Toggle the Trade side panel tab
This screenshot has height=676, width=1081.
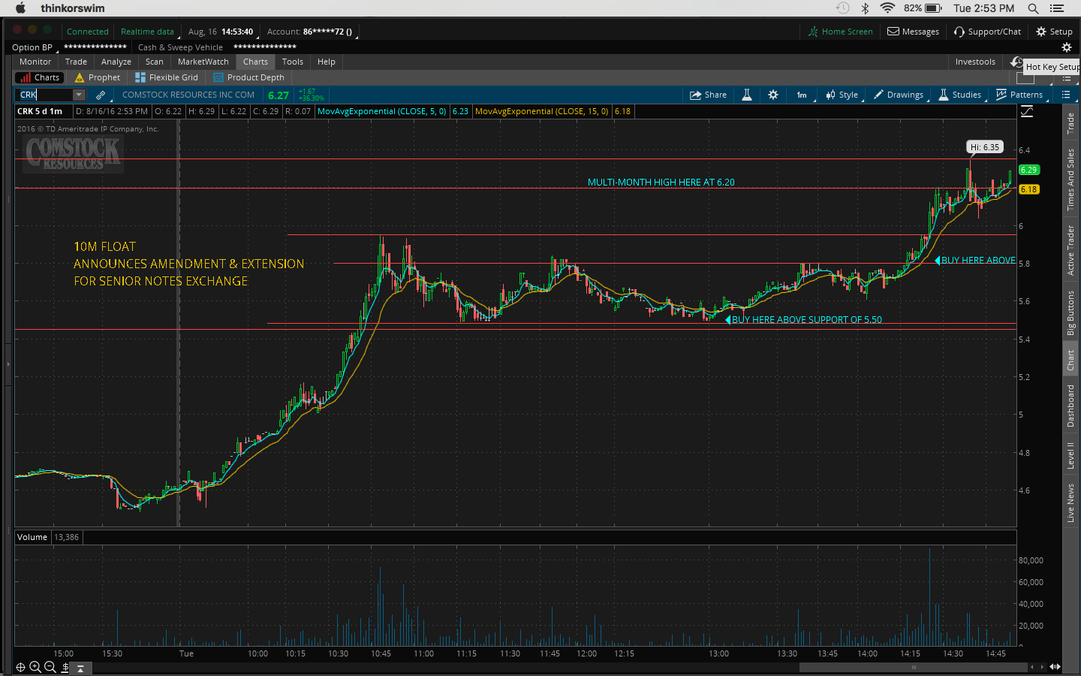coord(1070,123)
